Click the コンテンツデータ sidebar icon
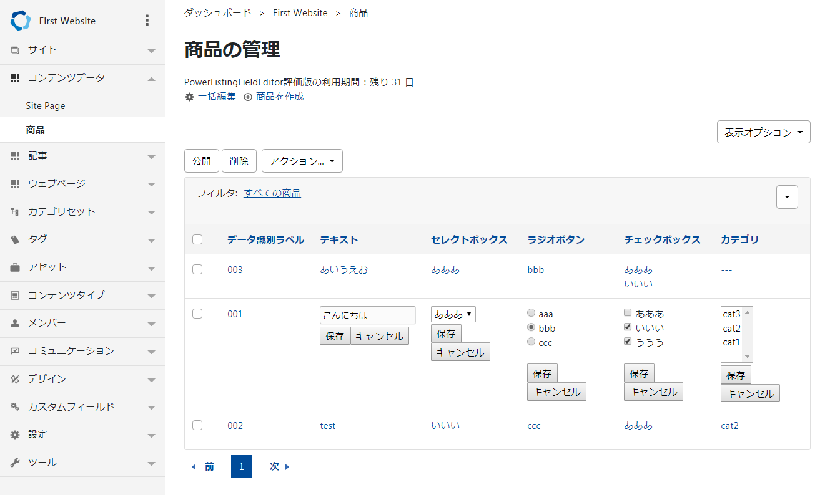The height and width of the screenshot is (495, 830). point(15,78)
